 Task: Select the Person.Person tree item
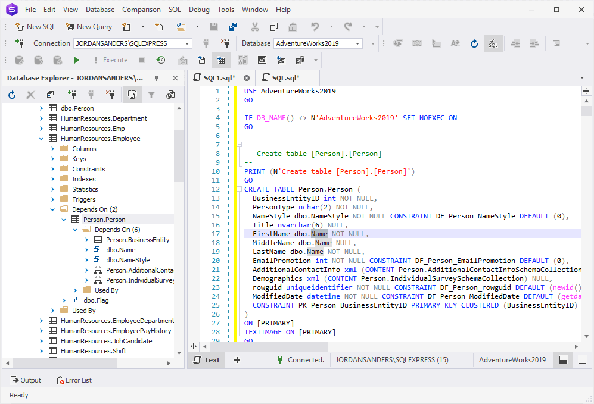pos(104,220)
